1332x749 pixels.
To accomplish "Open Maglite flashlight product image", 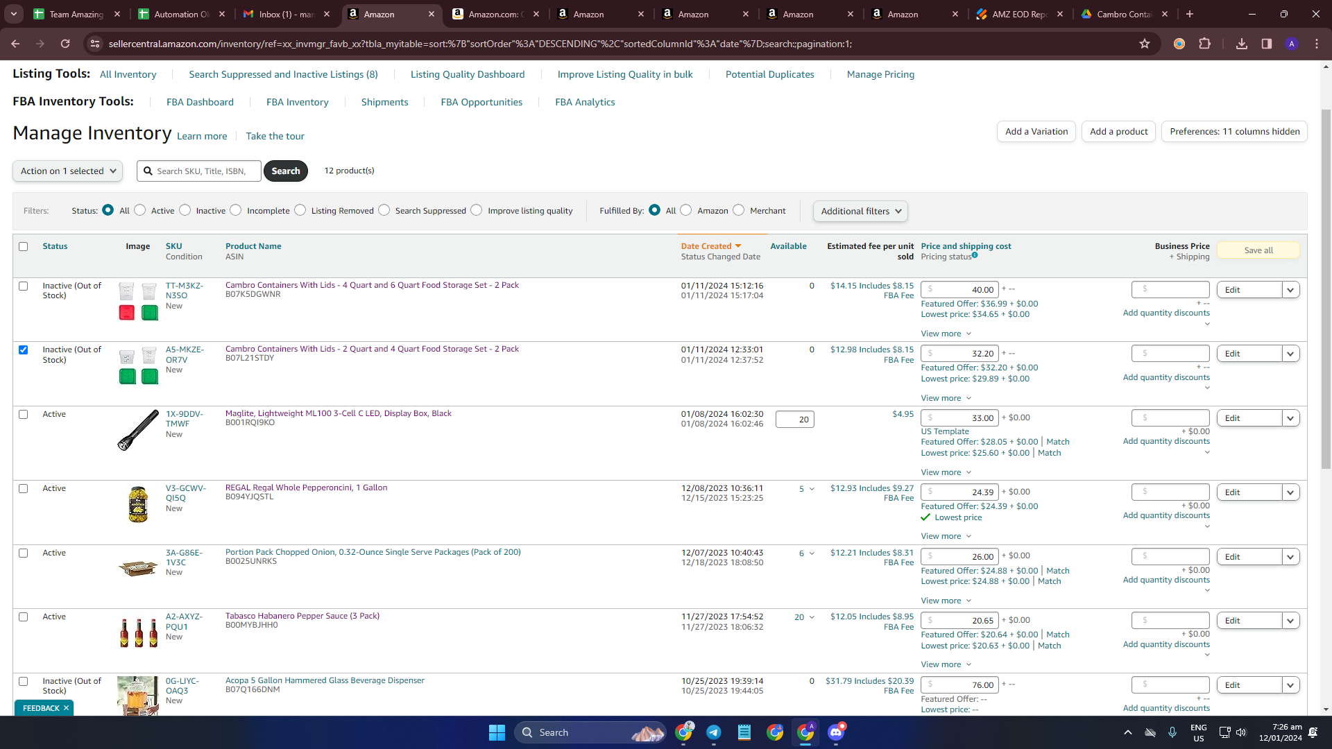I will point(138,430).
